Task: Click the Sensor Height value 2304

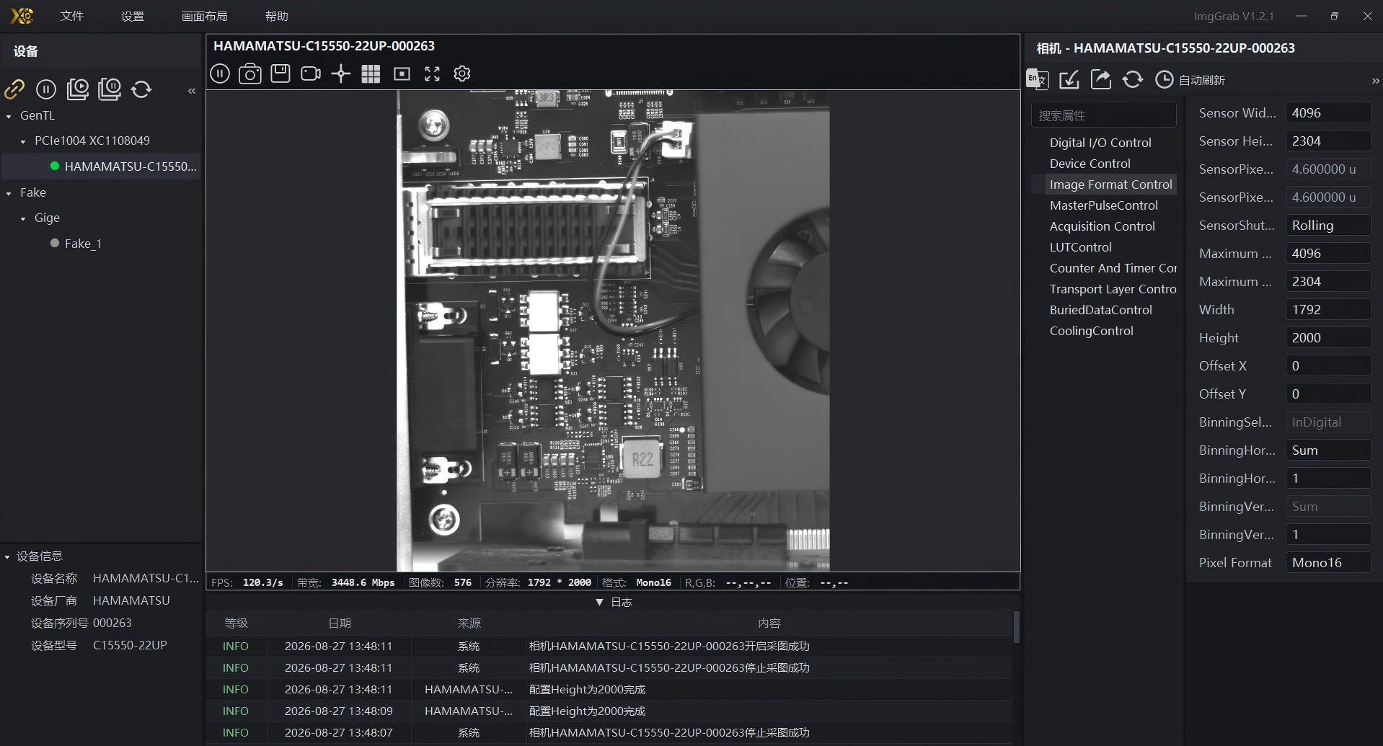Action: pyautogui.click(x=1328, y=141)
